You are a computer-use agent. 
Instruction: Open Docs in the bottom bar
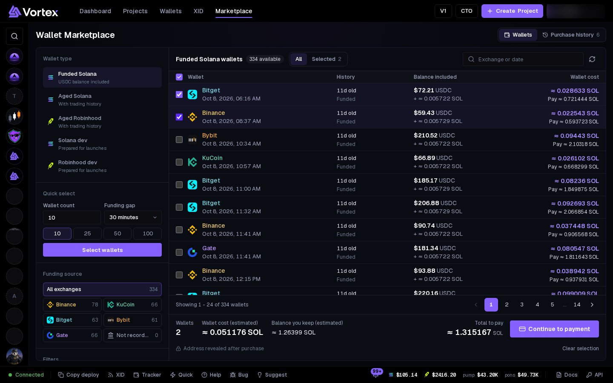(x=567, y=375)
